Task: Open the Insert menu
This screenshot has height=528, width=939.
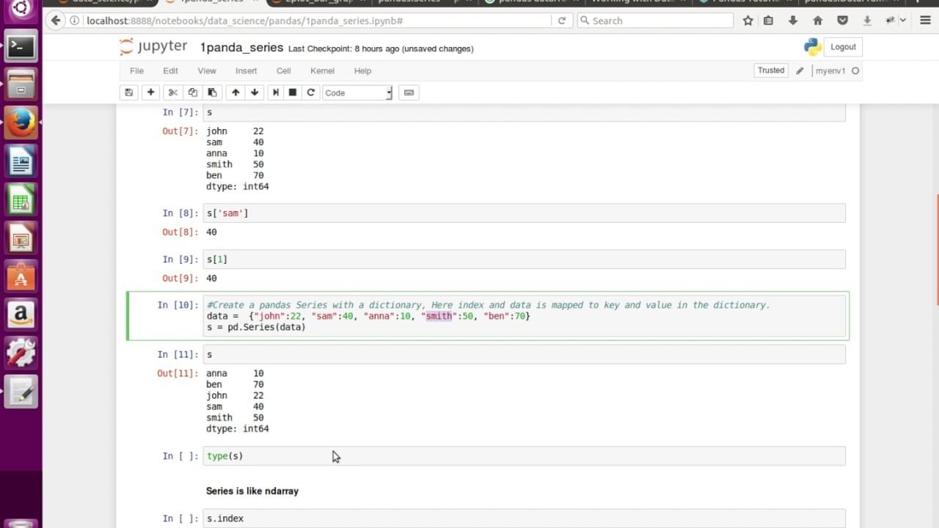Action: click(x=246, y=71)
